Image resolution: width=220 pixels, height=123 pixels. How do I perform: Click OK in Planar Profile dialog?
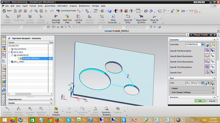[x=200, y=101]
